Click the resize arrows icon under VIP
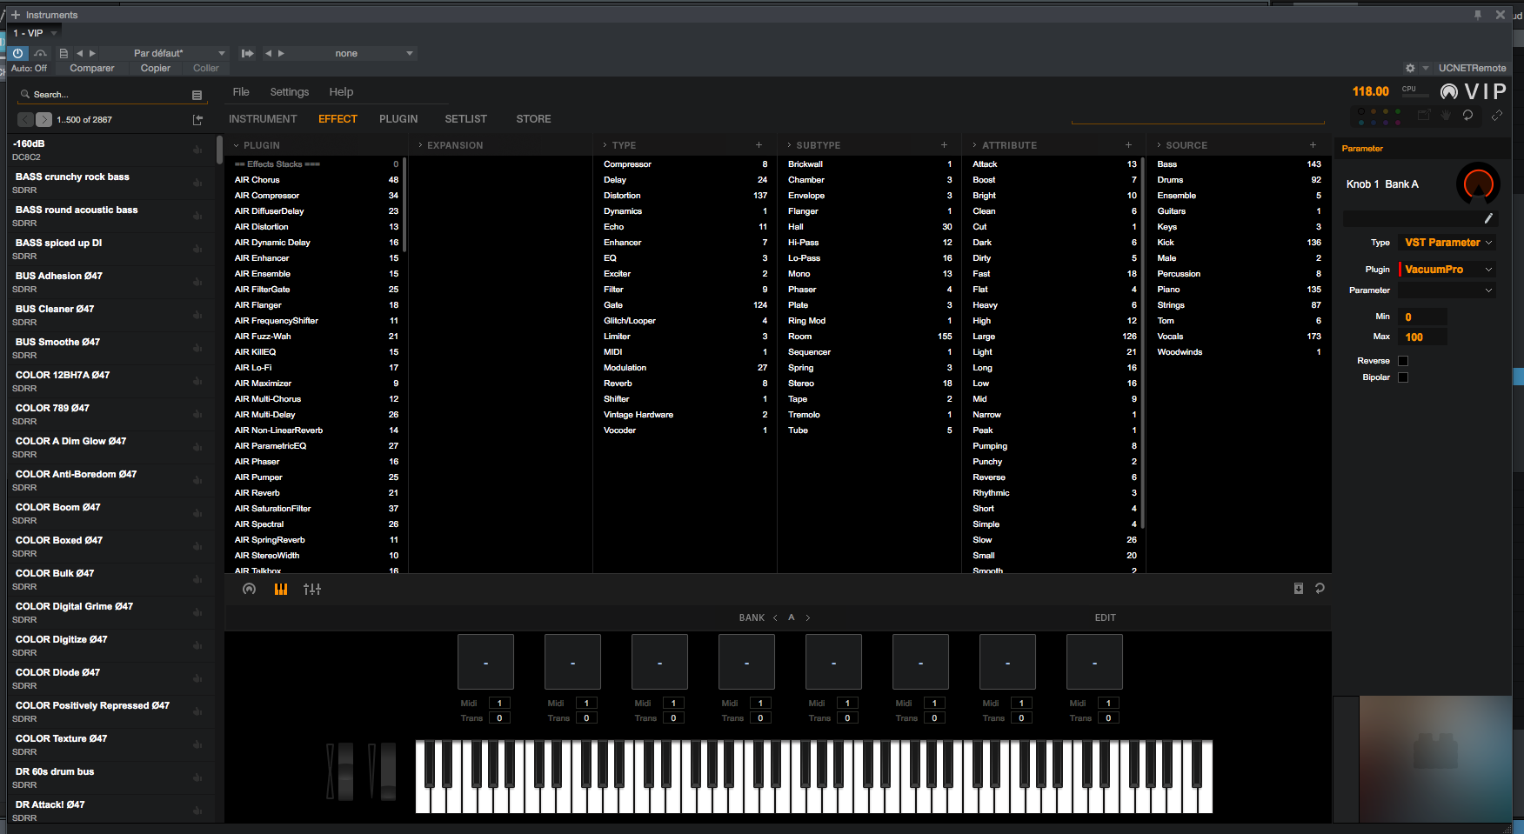Viewport: 1524px width, 834px height. pyautogui.click(x=1497, y=115)
